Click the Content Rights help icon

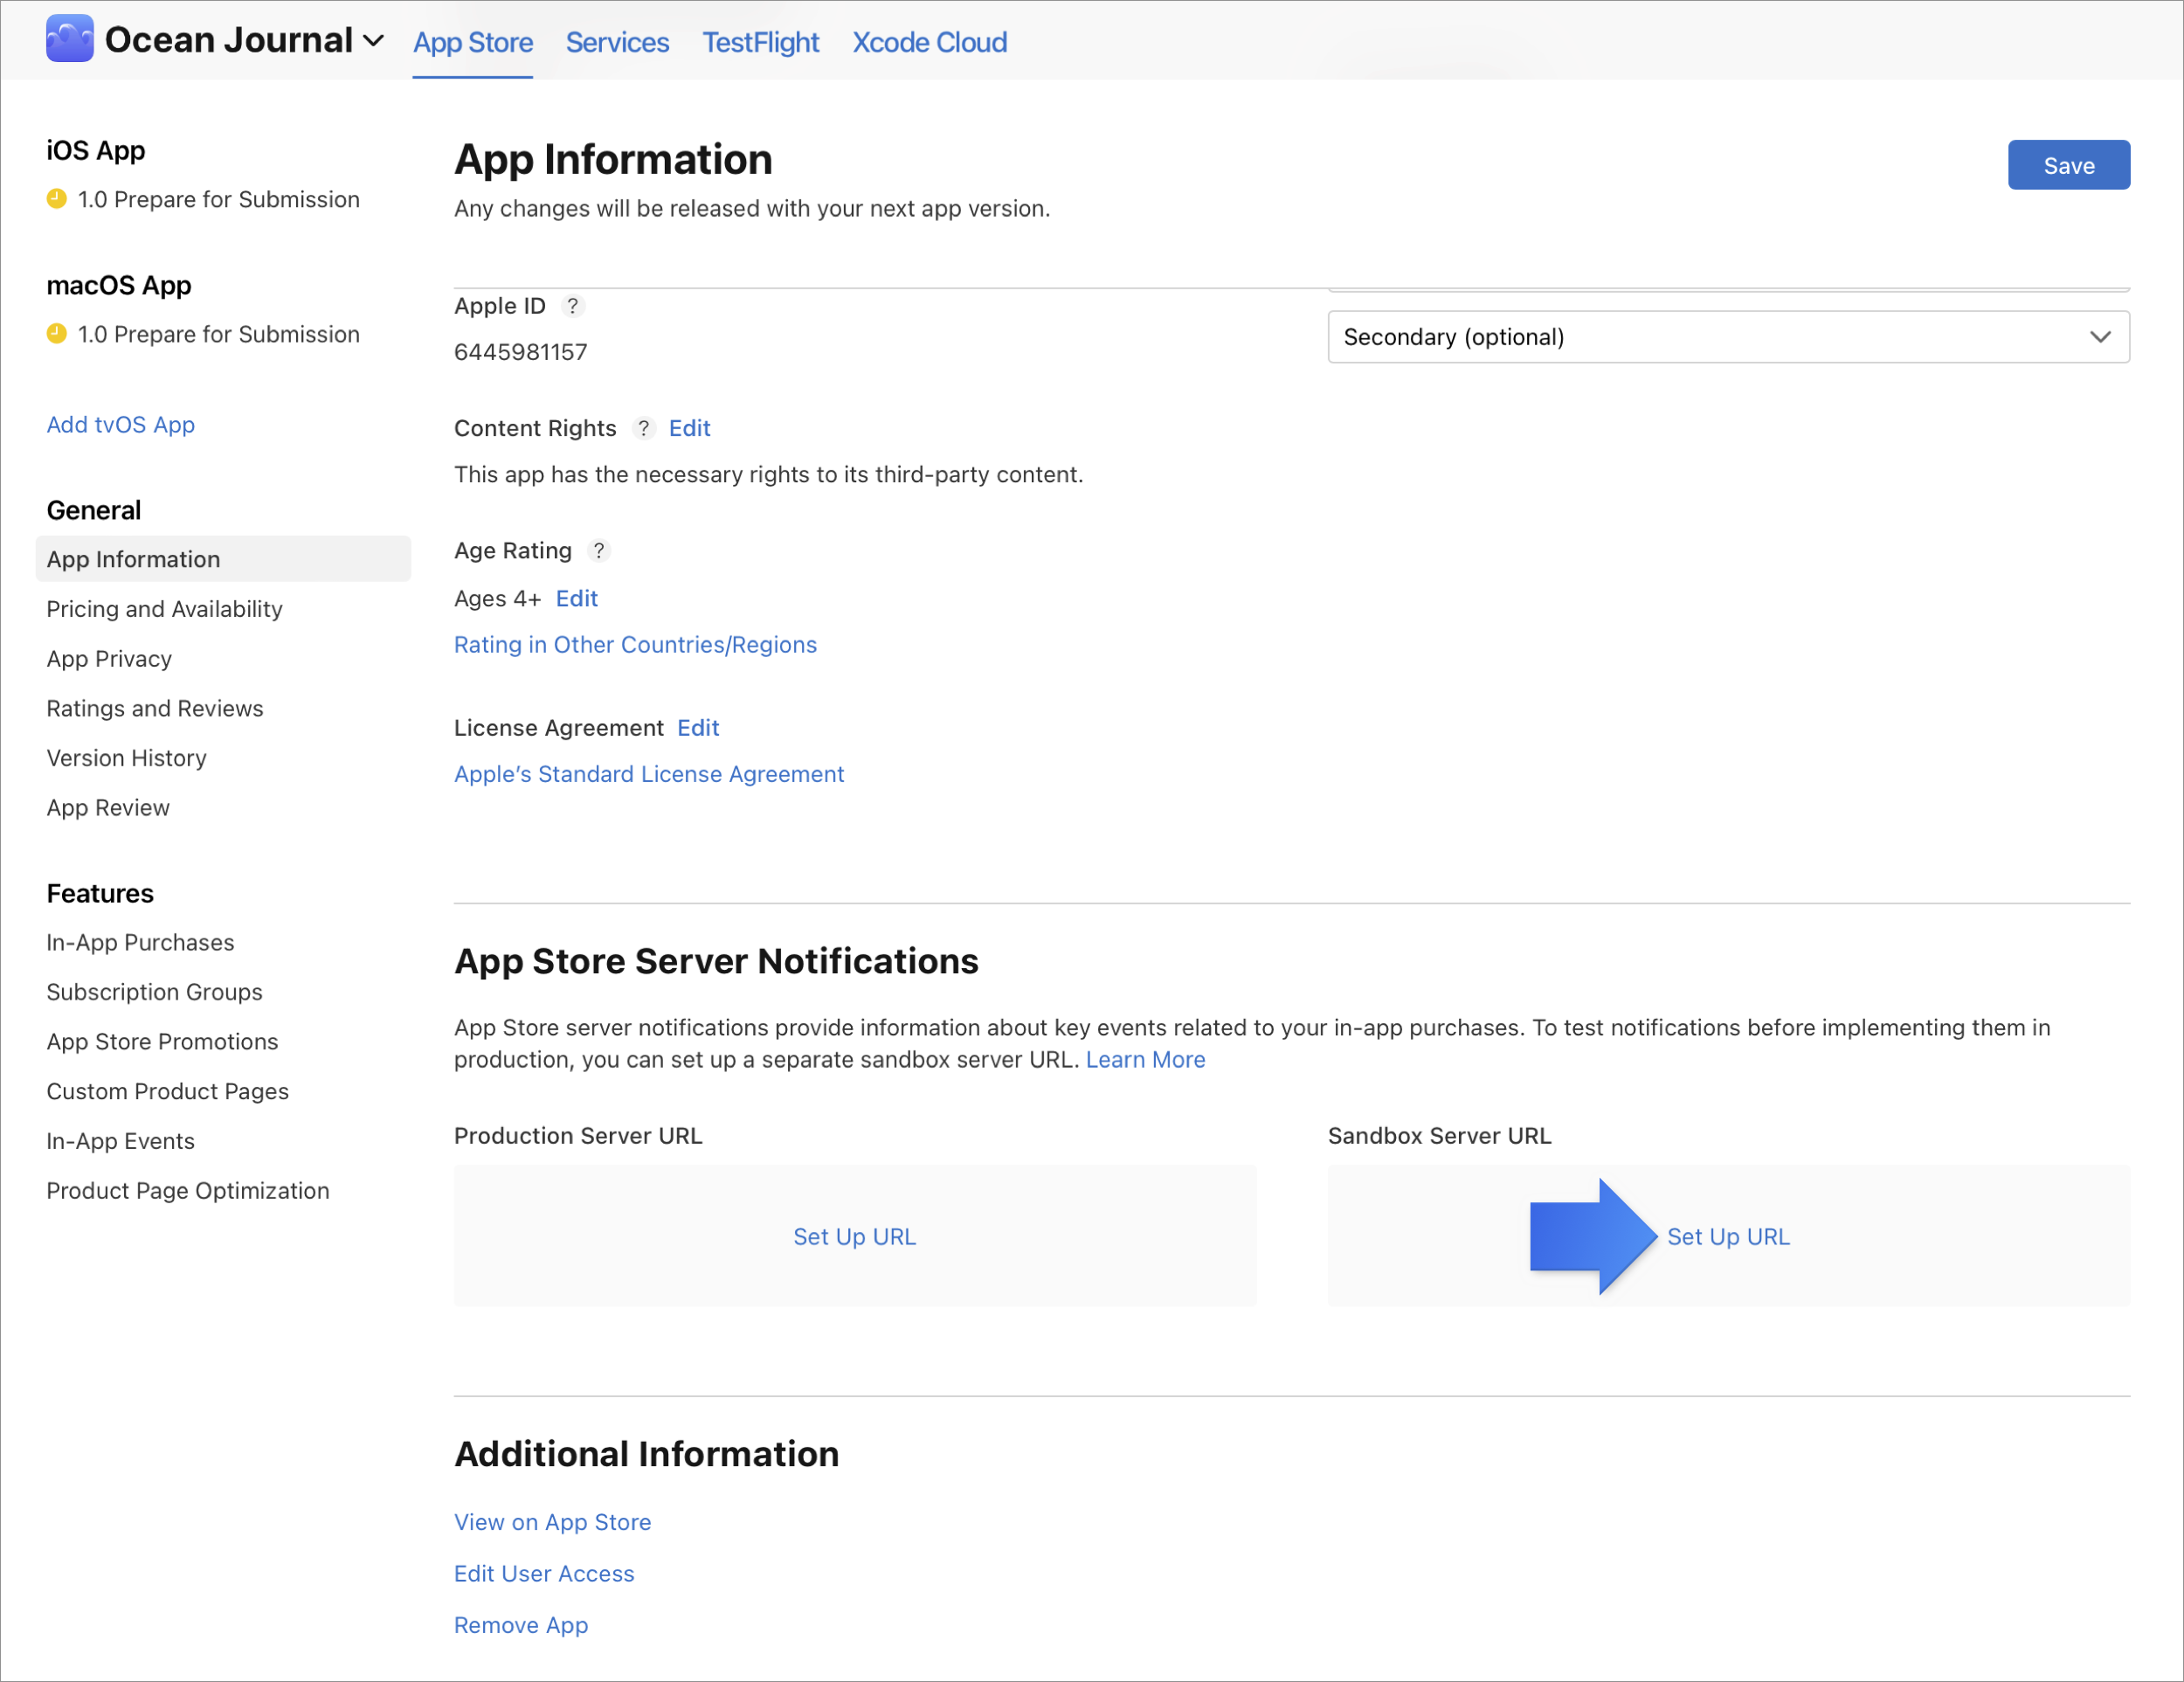[641, 427]
